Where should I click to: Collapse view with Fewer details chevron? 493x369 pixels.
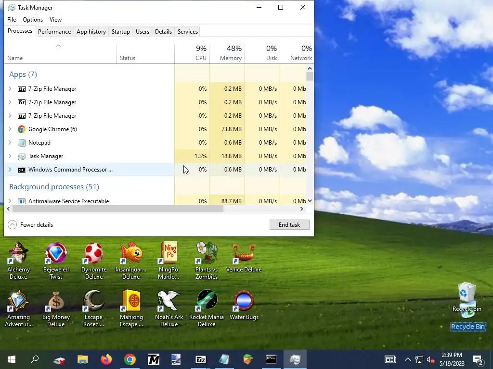tap(12, 225)
